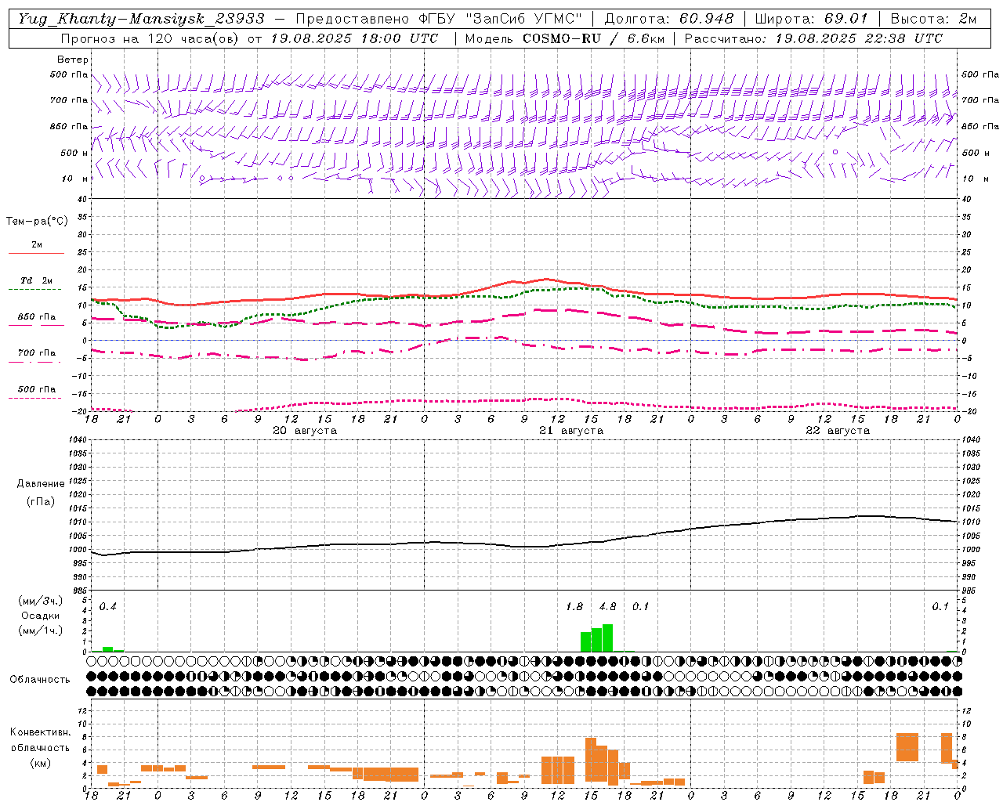Click the tallest orange convective cloud bar on 21 августа
The height and width of the screenshot is (802, 1003).
[591, 760]
